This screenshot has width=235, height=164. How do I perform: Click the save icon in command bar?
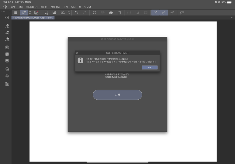pos(63,12)
